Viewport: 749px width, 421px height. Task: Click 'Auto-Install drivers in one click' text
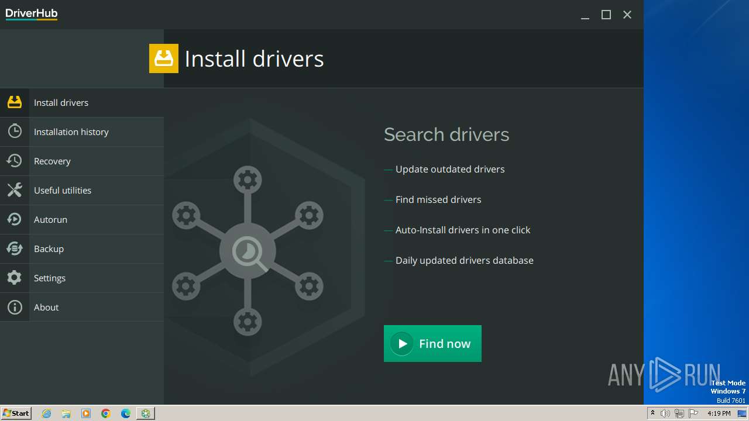tap(463, 230)
